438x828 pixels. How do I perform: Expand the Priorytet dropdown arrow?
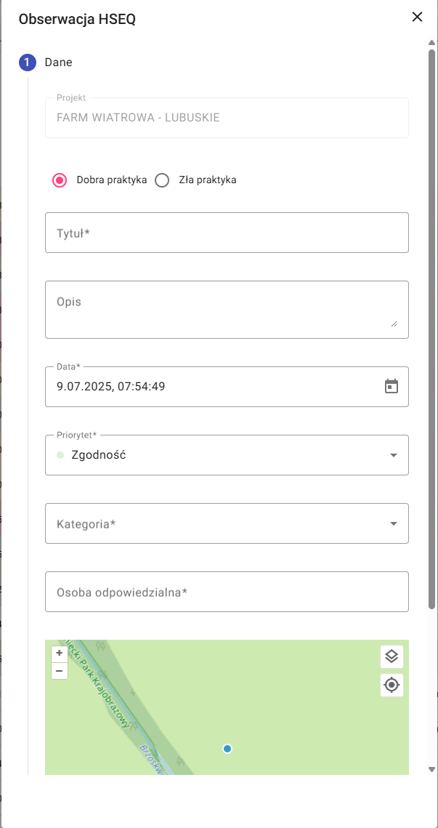[393, 455]
